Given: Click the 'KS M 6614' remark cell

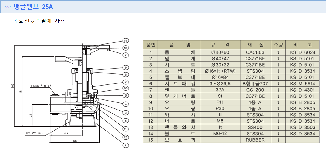Looking at the screenshot, I should point(302,84).
